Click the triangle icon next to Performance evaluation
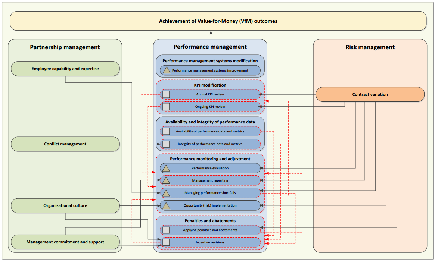Image resolution: width=435 pixels, height=261 pixels. (x=166, y=168)
